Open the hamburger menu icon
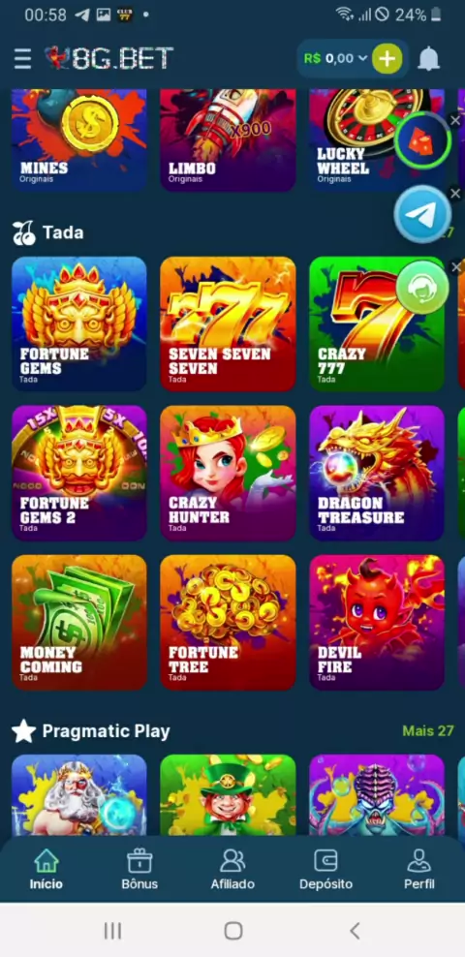This screenshot has width=465, height=957. pyautogui.click(x=22, y=58)
